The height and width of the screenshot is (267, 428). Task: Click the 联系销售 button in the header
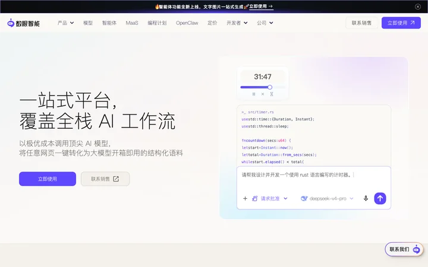pyautogui.click(x=361, y=23)
